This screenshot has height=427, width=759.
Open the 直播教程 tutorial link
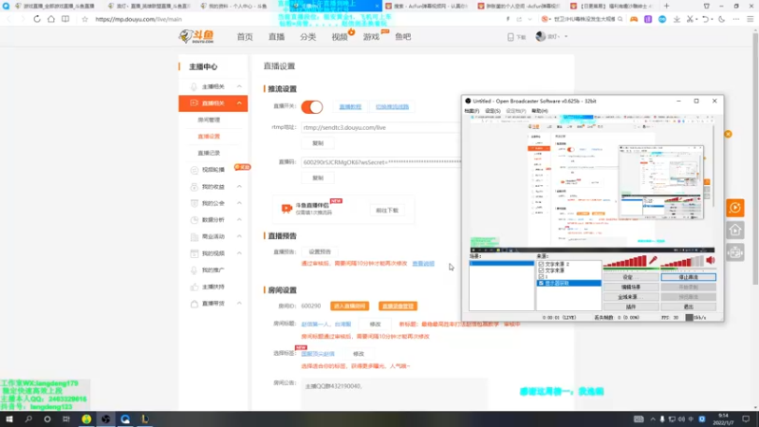[x=350, y=107]
